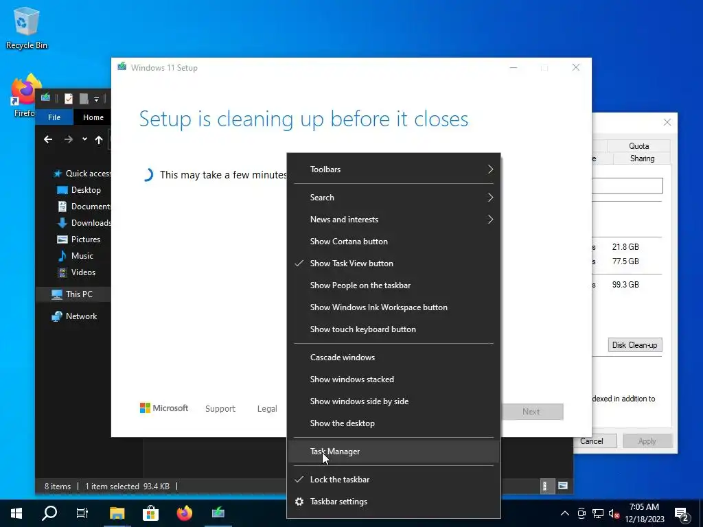This screenshot has width=703, height=527.
Task: Click New folder icon in Explorer title bar
Action: pos(83,99)
